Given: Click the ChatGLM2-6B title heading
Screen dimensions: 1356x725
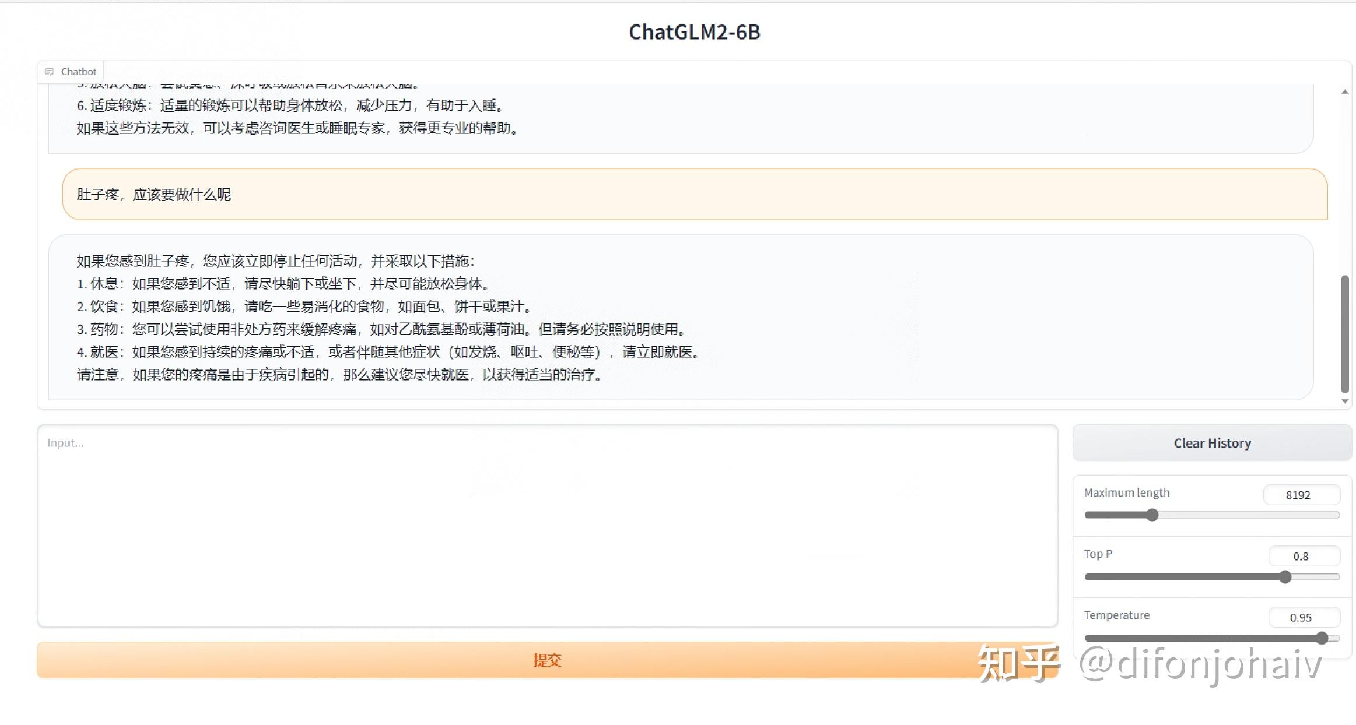Looking at the screenshot, I should [694, 32].
